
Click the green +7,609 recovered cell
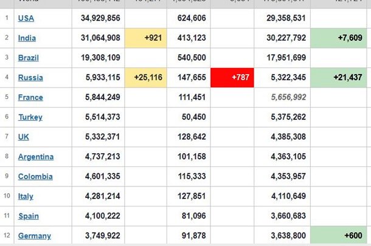point(340,38)
